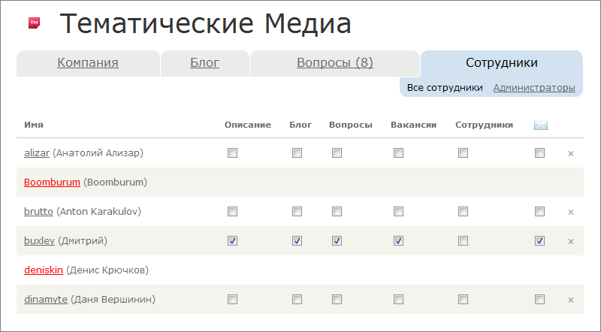Click the name text (Дмитрий)
601x332 pixels.
(83, 241)
